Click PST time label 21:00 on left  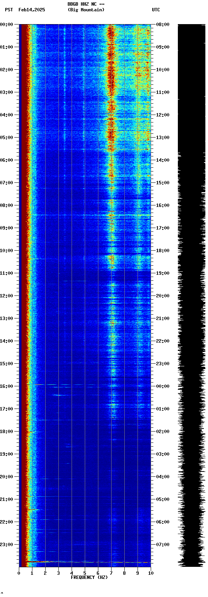tap(7, 499)
